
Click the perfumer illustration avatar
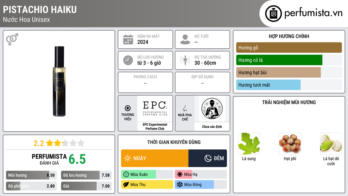(212, 109)
